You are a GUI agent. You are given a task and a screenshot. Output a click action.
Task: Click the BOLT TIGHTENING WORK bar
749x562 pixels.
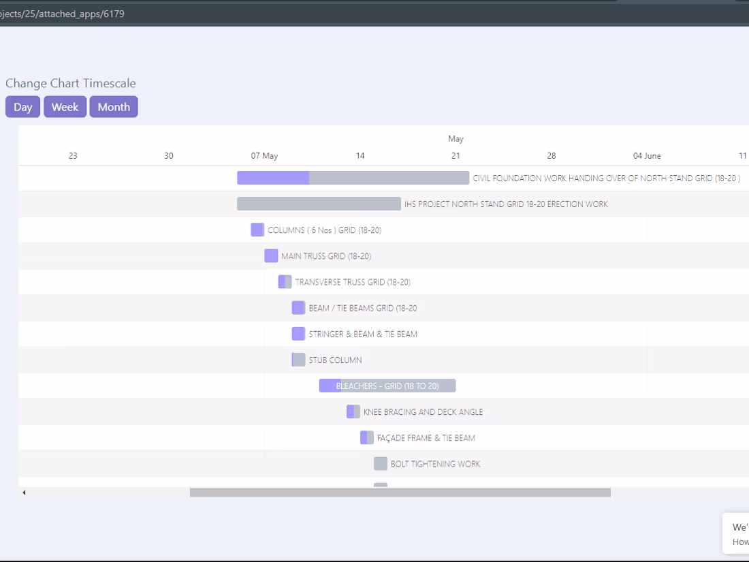click(381, 463)
